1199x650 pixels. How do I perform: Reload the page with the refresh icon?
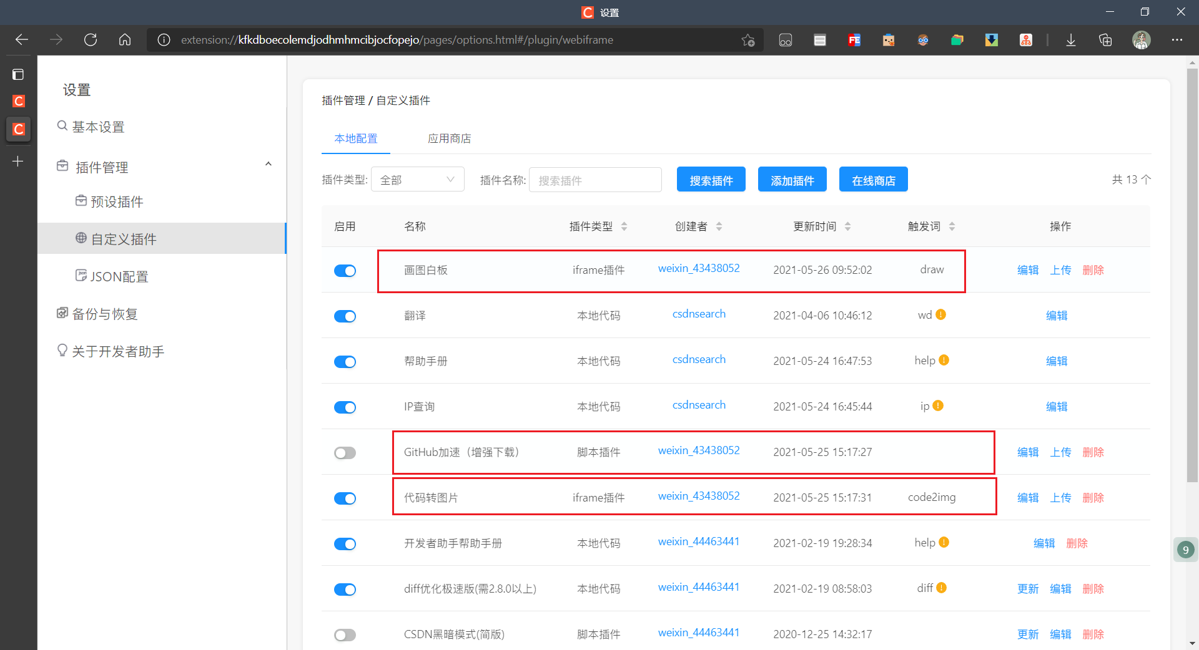point(91,40)
